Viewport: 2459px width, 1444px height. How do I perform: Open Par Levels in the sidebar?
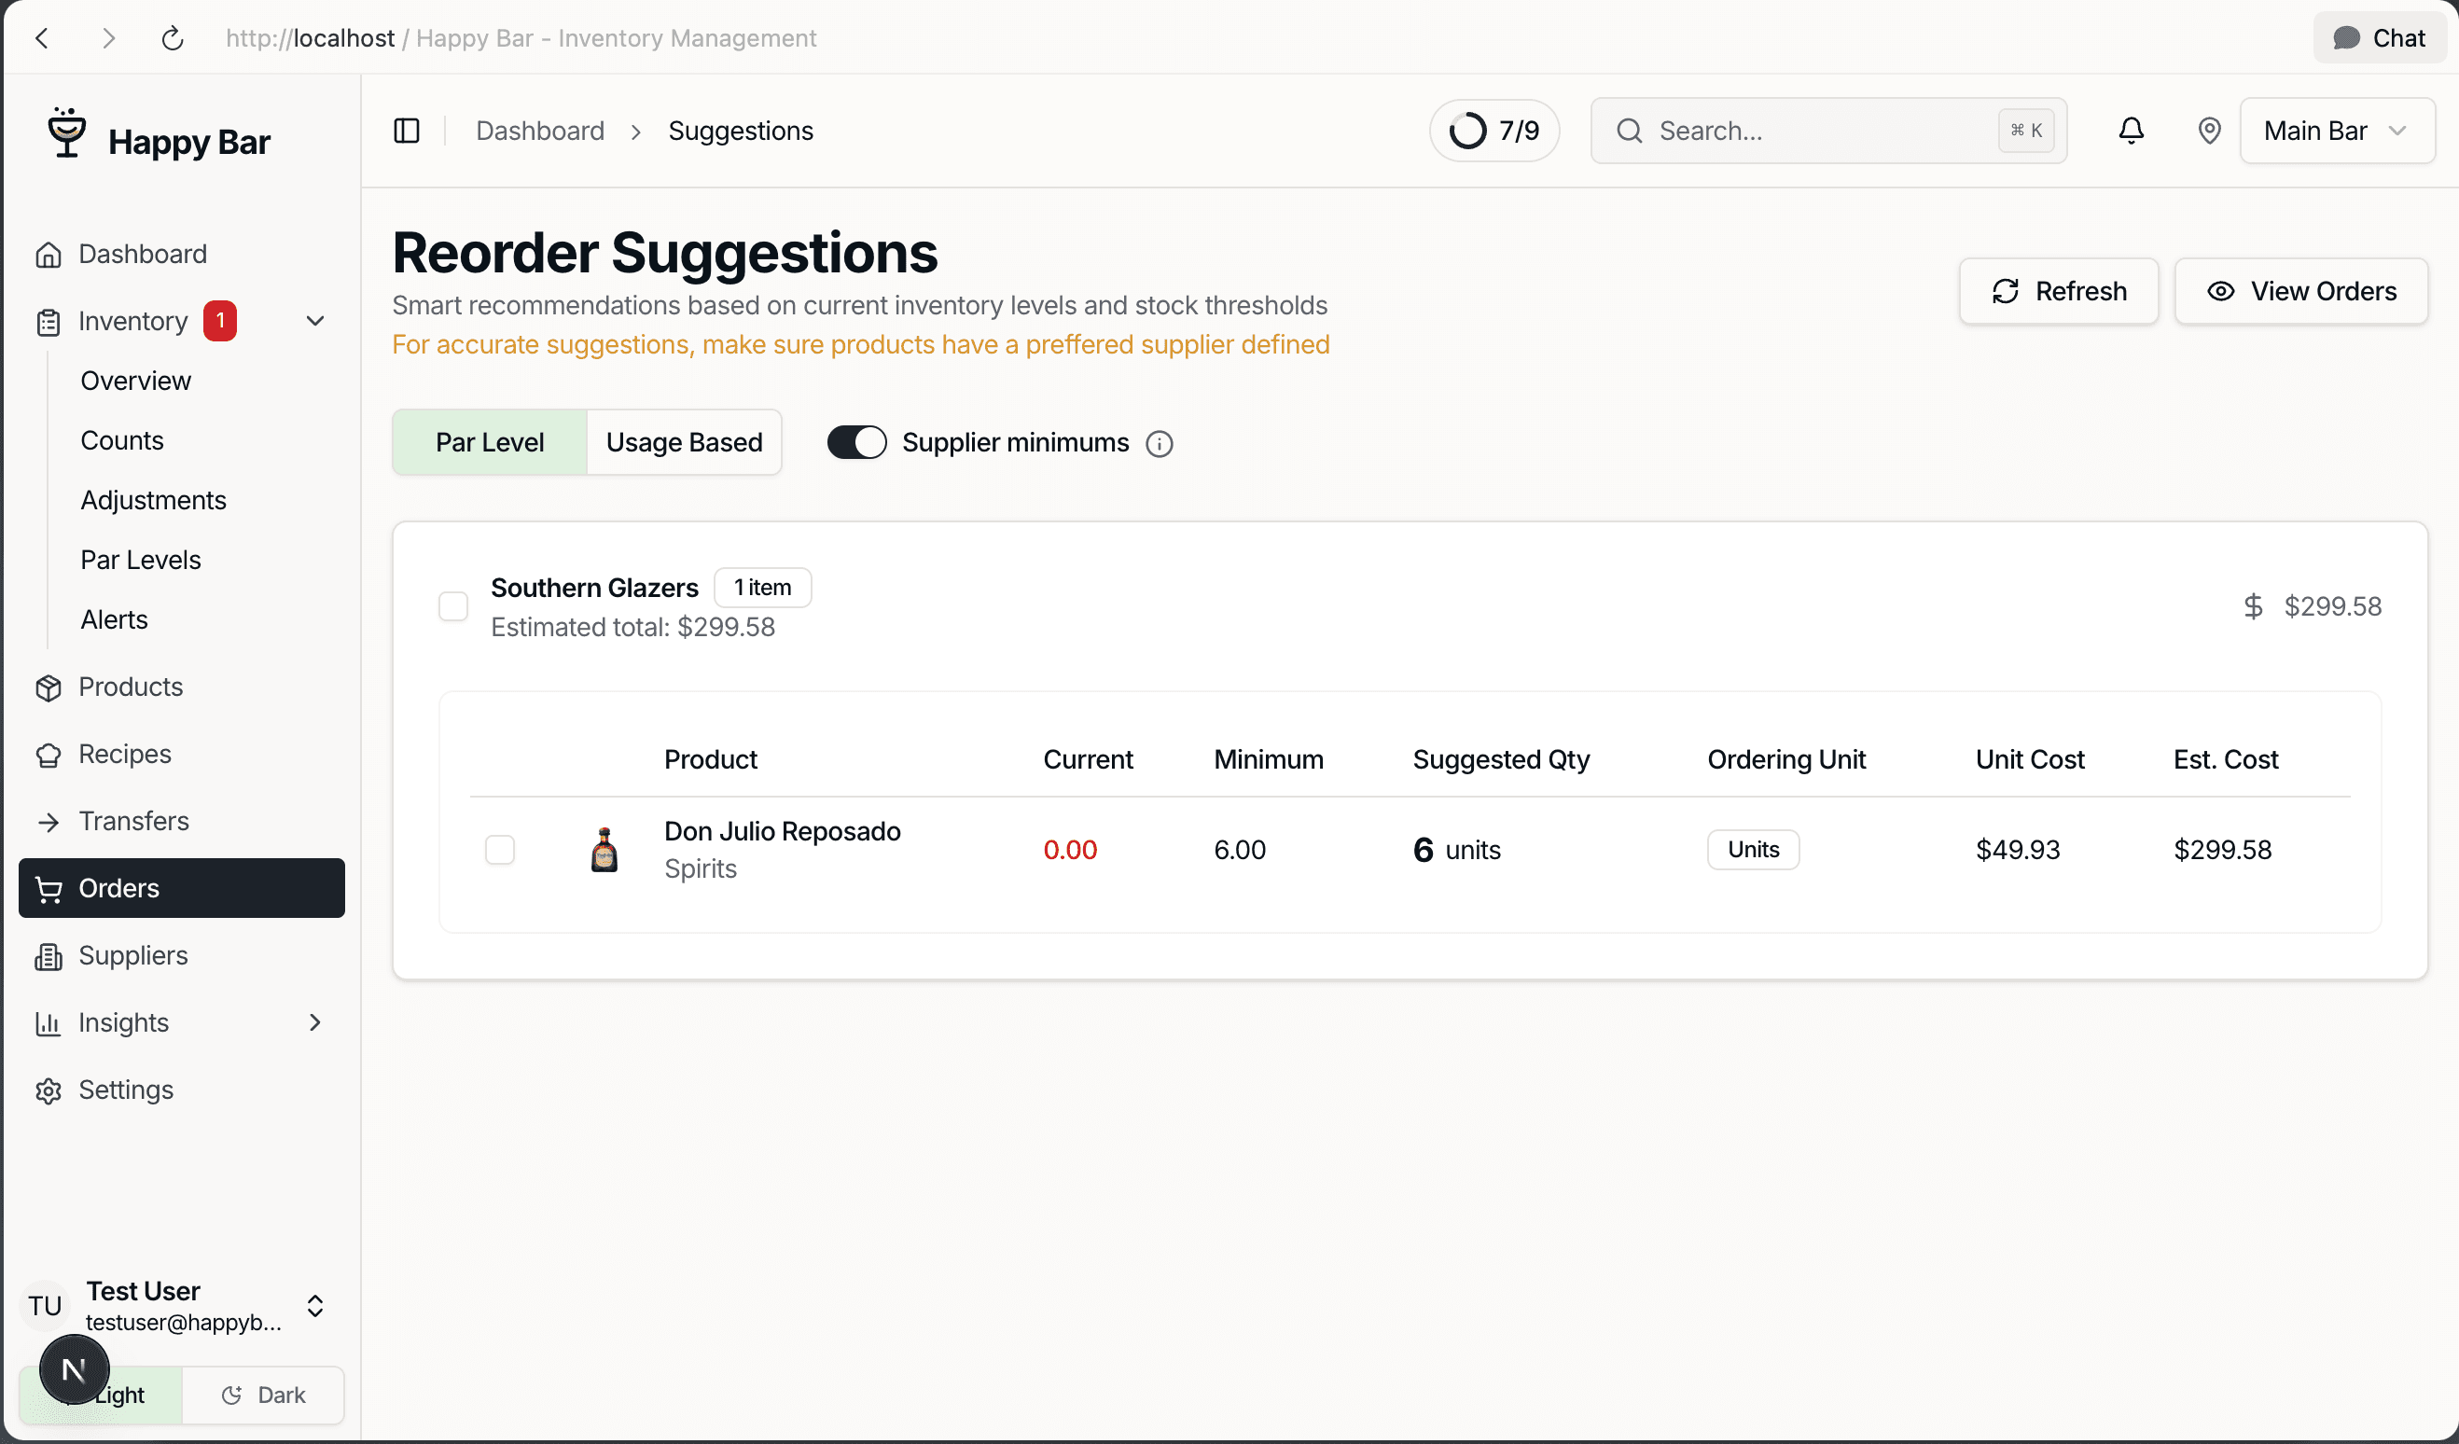pos(141,560)
